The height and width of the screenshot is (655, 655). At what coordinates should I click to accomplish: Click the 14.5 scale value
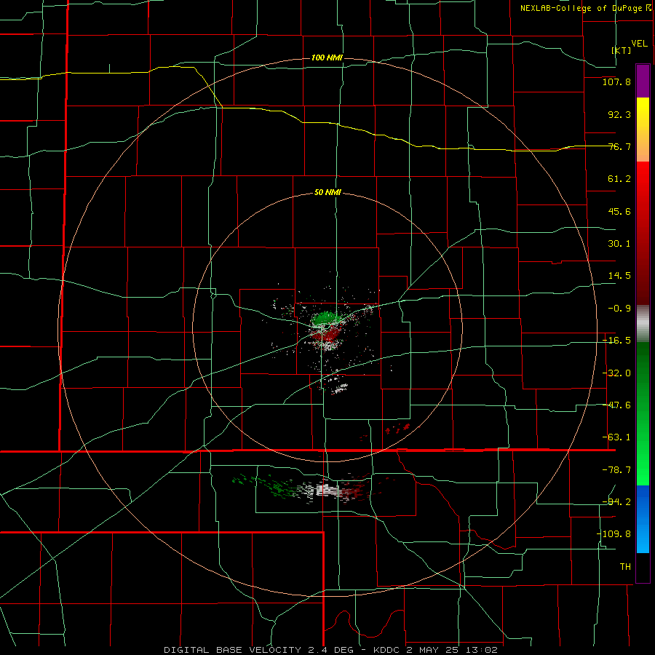[619, 276]
